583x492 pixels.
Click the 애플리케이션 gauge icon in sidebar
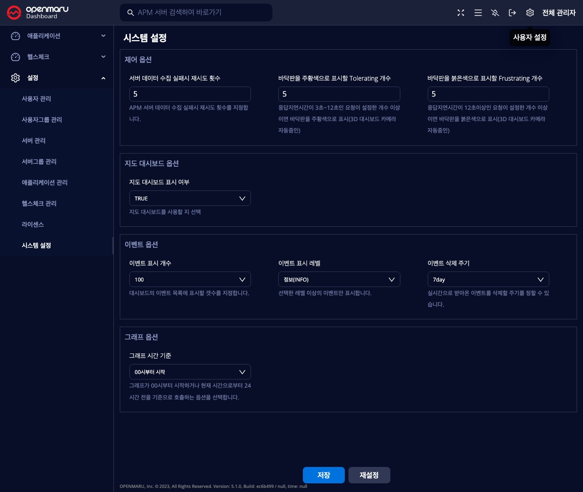(15, 36)
